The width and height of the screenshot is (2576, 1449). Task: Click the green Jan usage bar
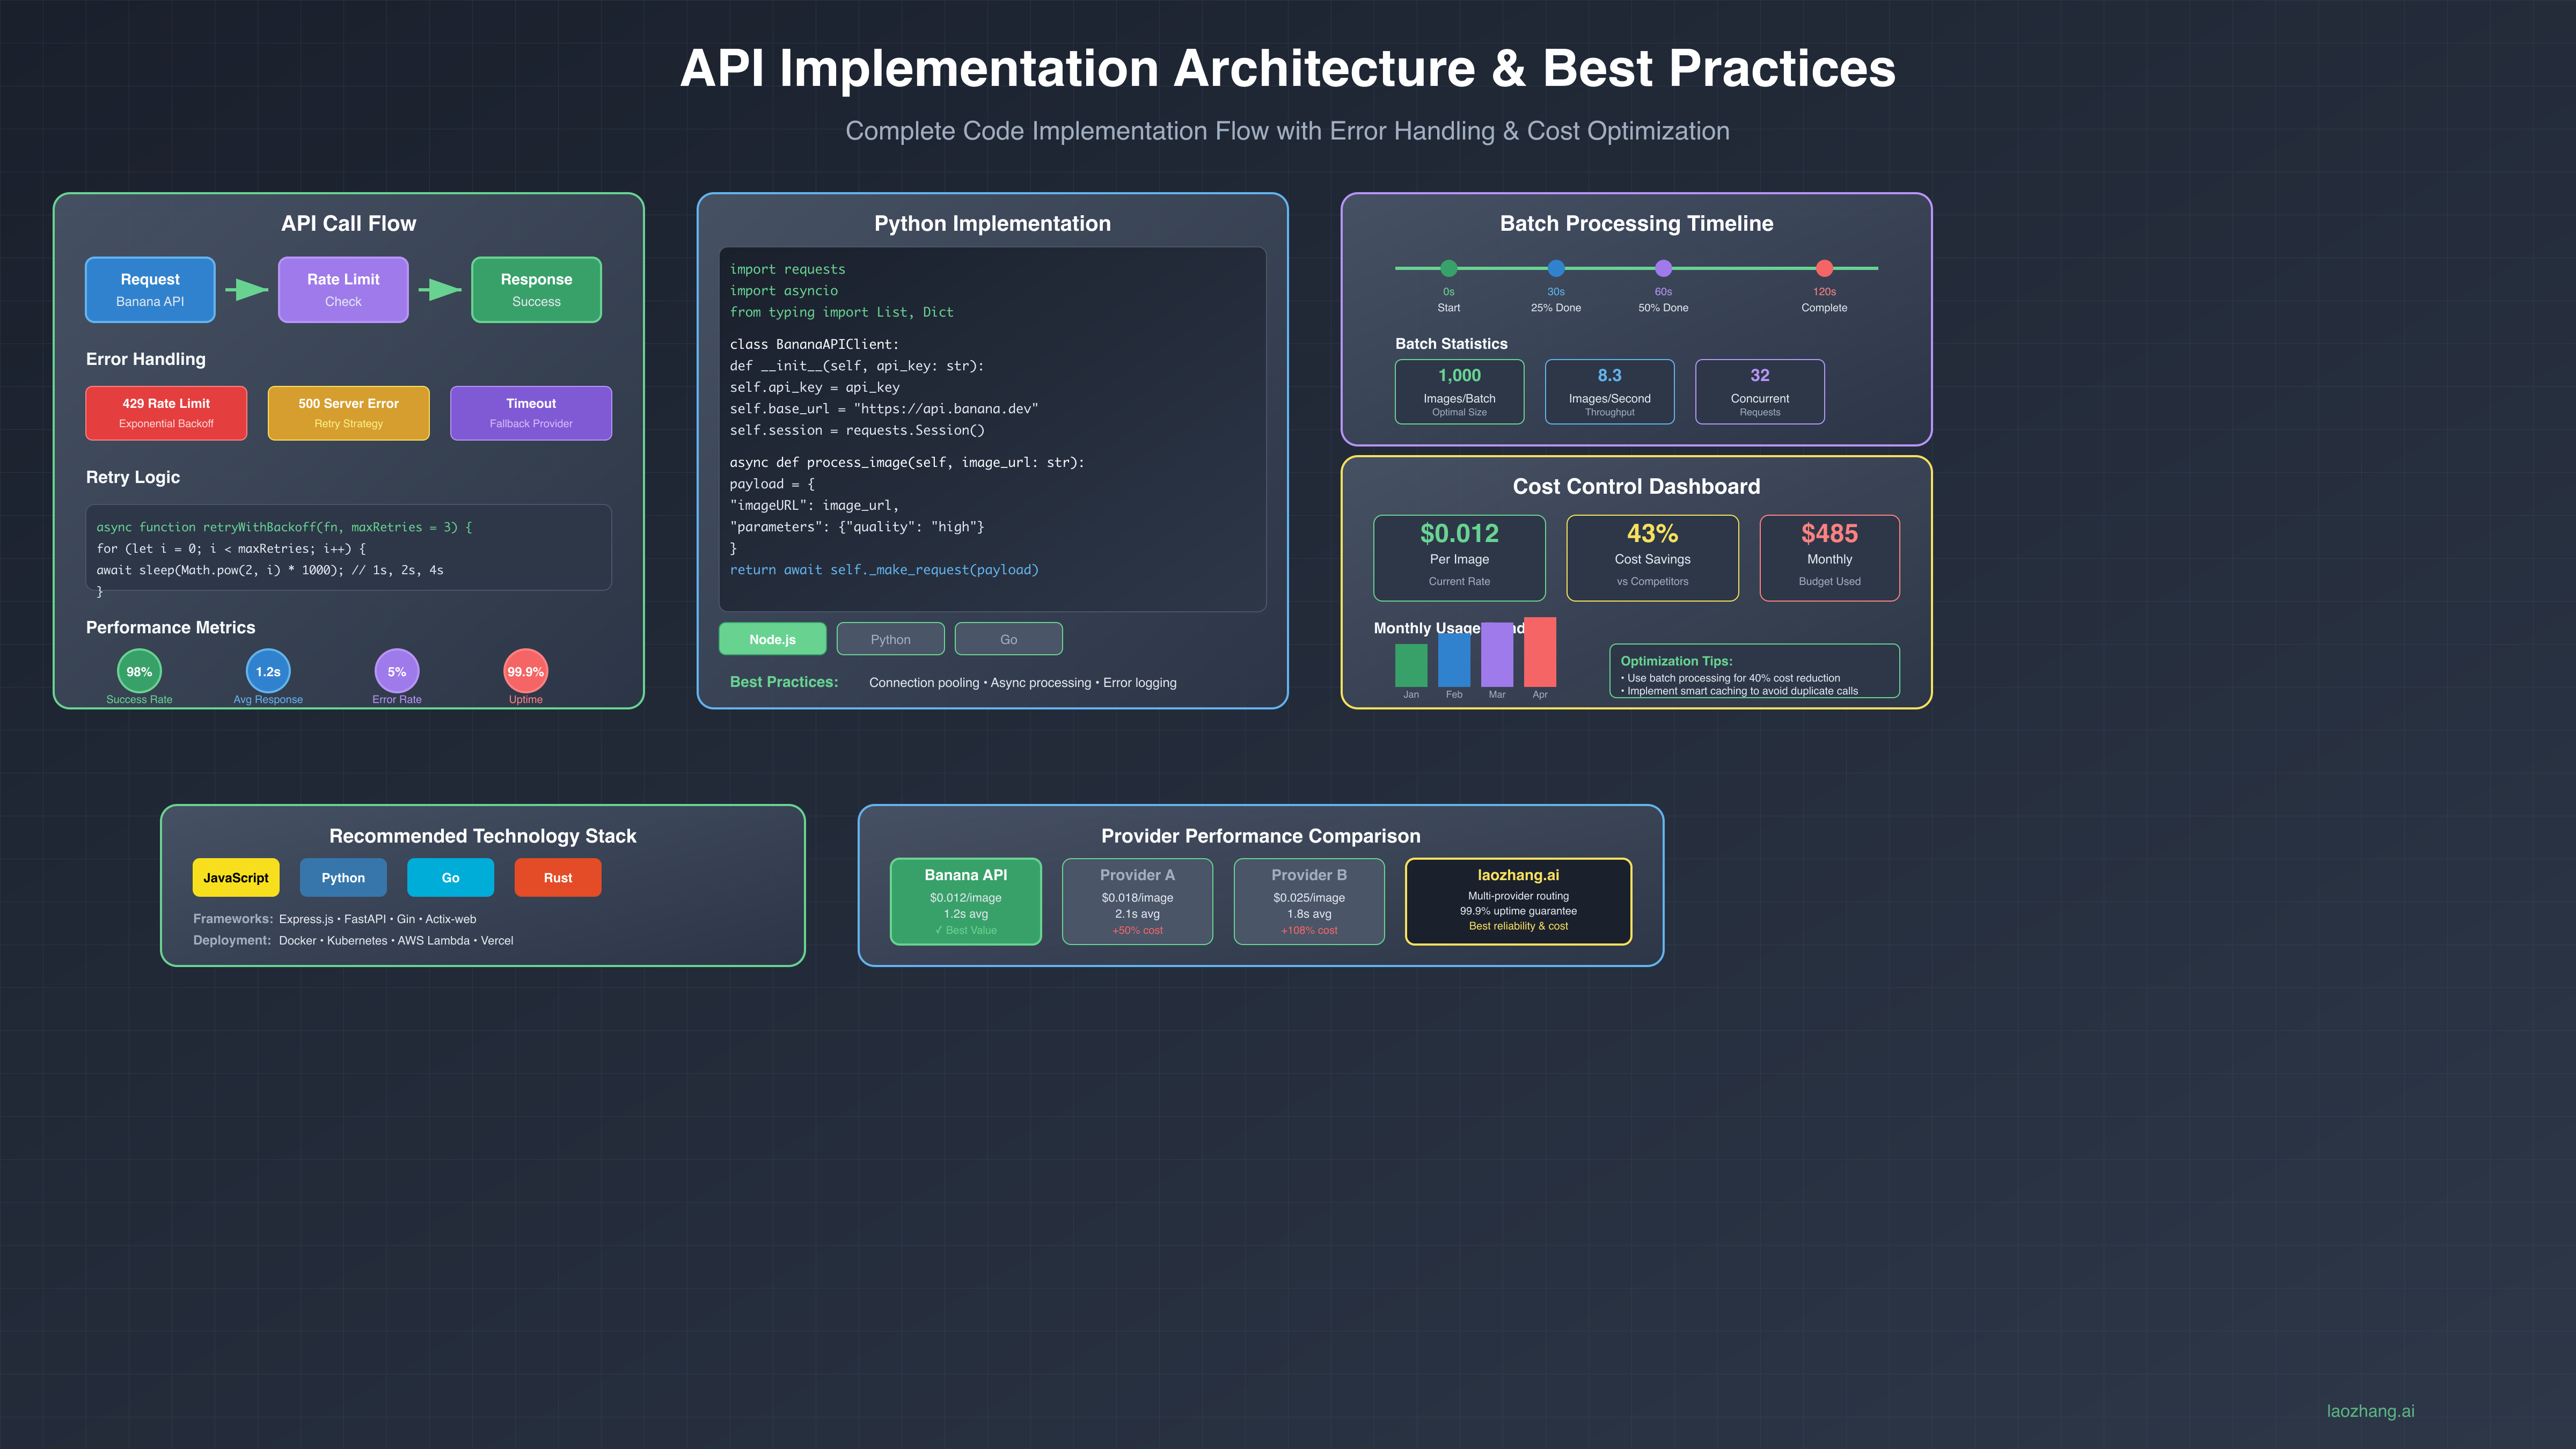1411,665
